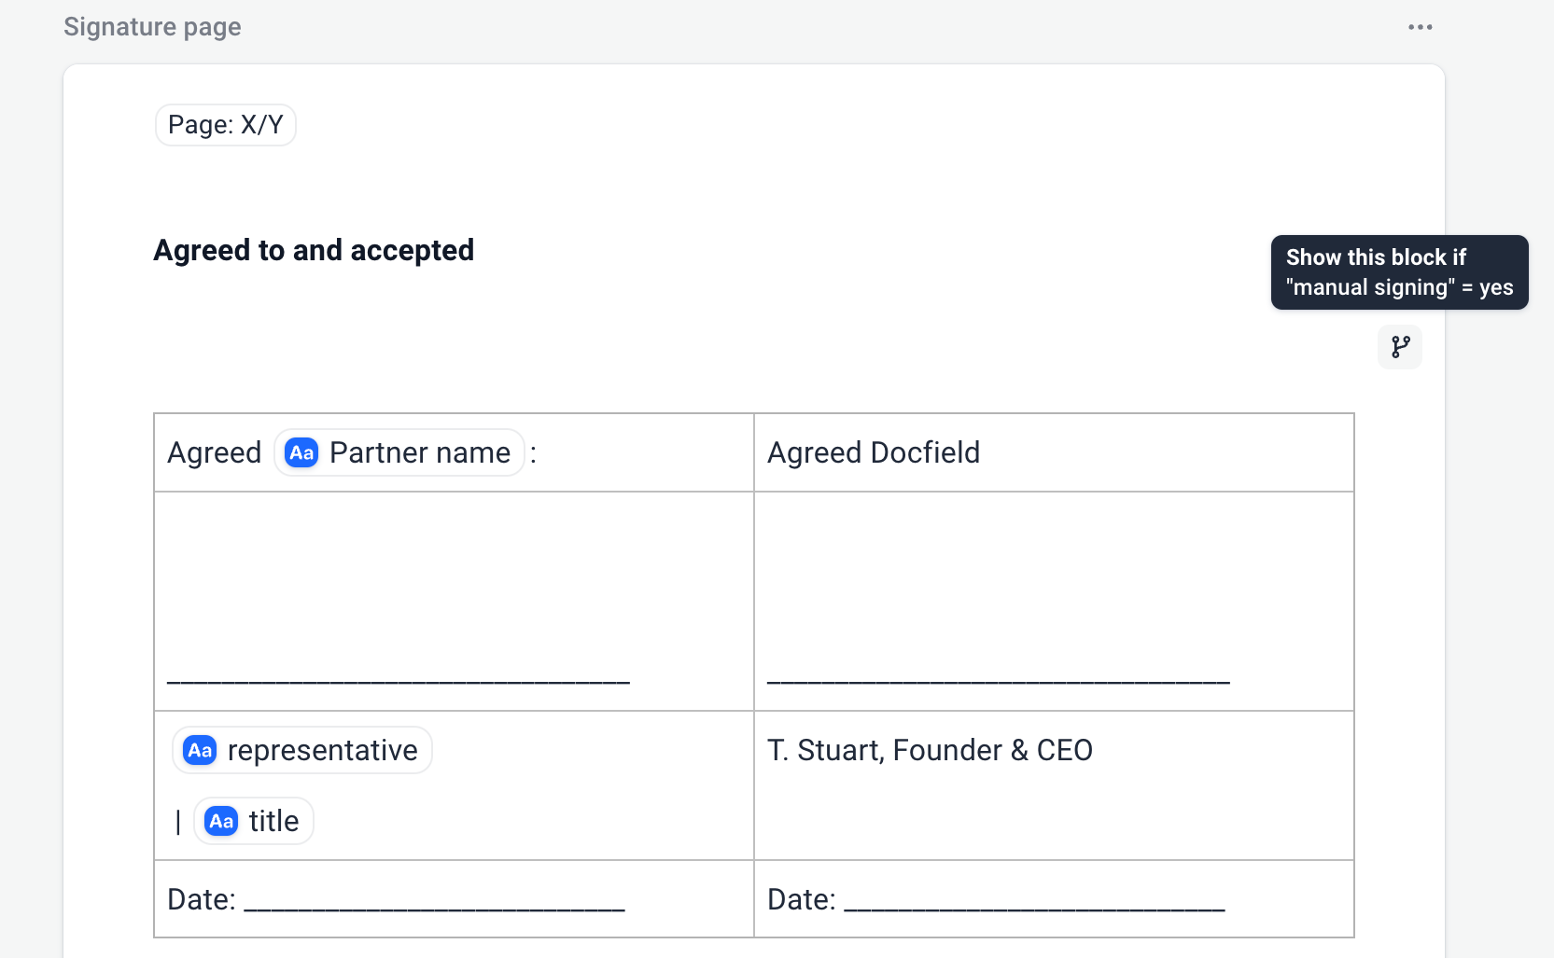
Task: Click the Aa icon on Partner name field
Action: (301, 453)
